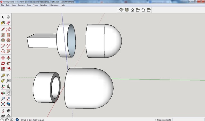Open the Camera menu
This screenshot has height=121, width=205.
point(21,5)
